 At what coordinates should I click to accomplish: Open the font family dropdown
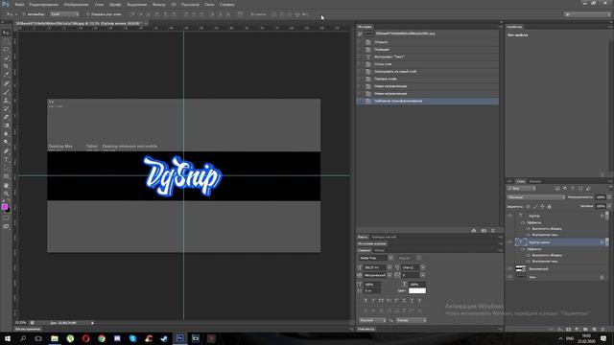[390, 258]
